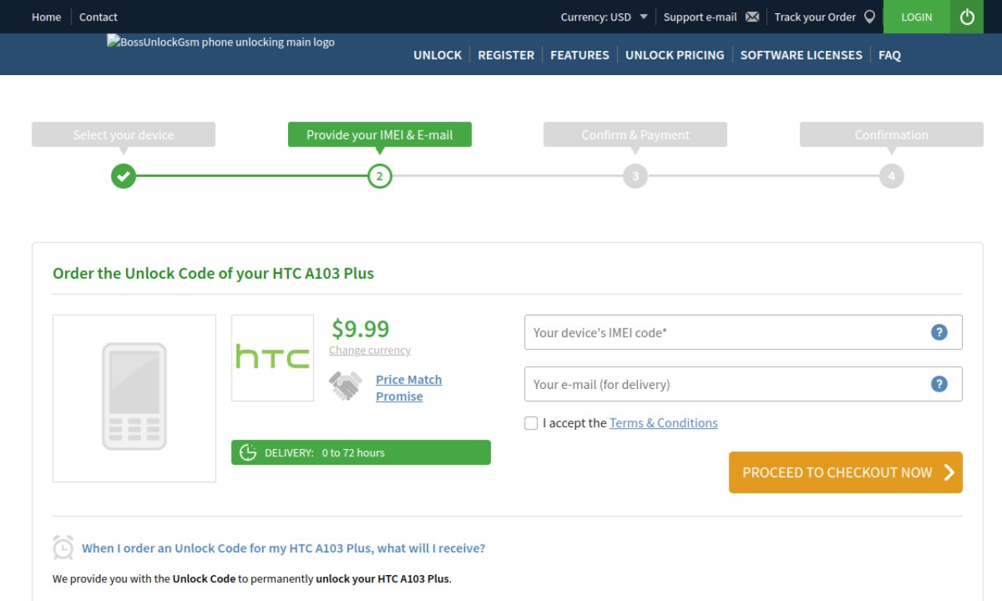Click the Contact link in top bar
1002x601 pixels.
pyautogui.click(x=98, y=16)
